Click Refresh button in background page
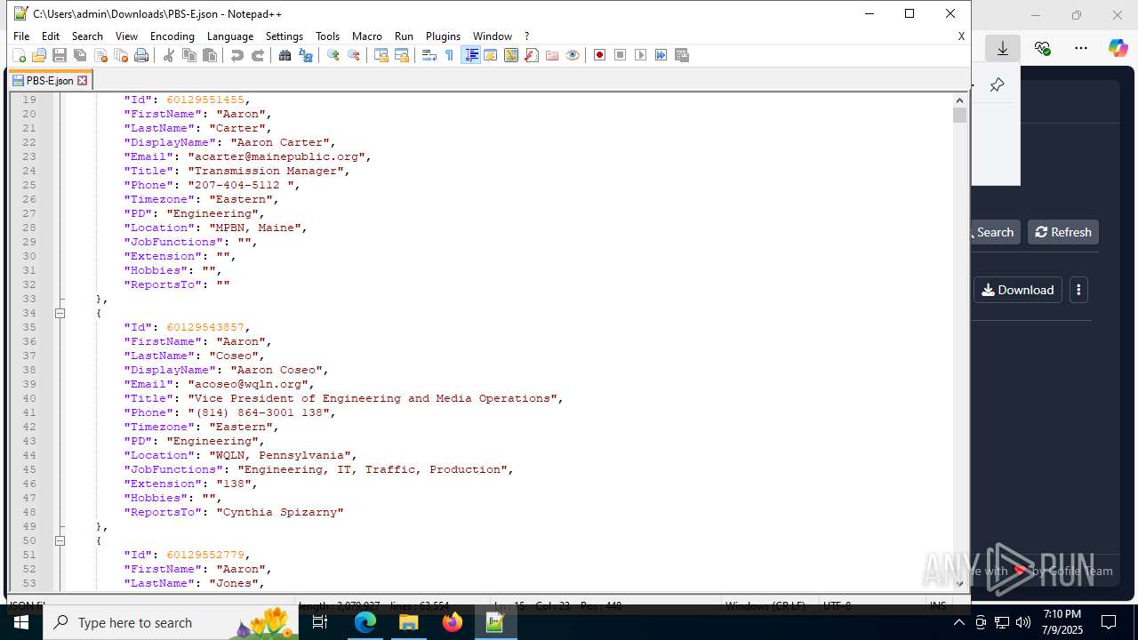Image resolution: width=1138 pixels, height=640 pixels. click(x=1063, y=232)
